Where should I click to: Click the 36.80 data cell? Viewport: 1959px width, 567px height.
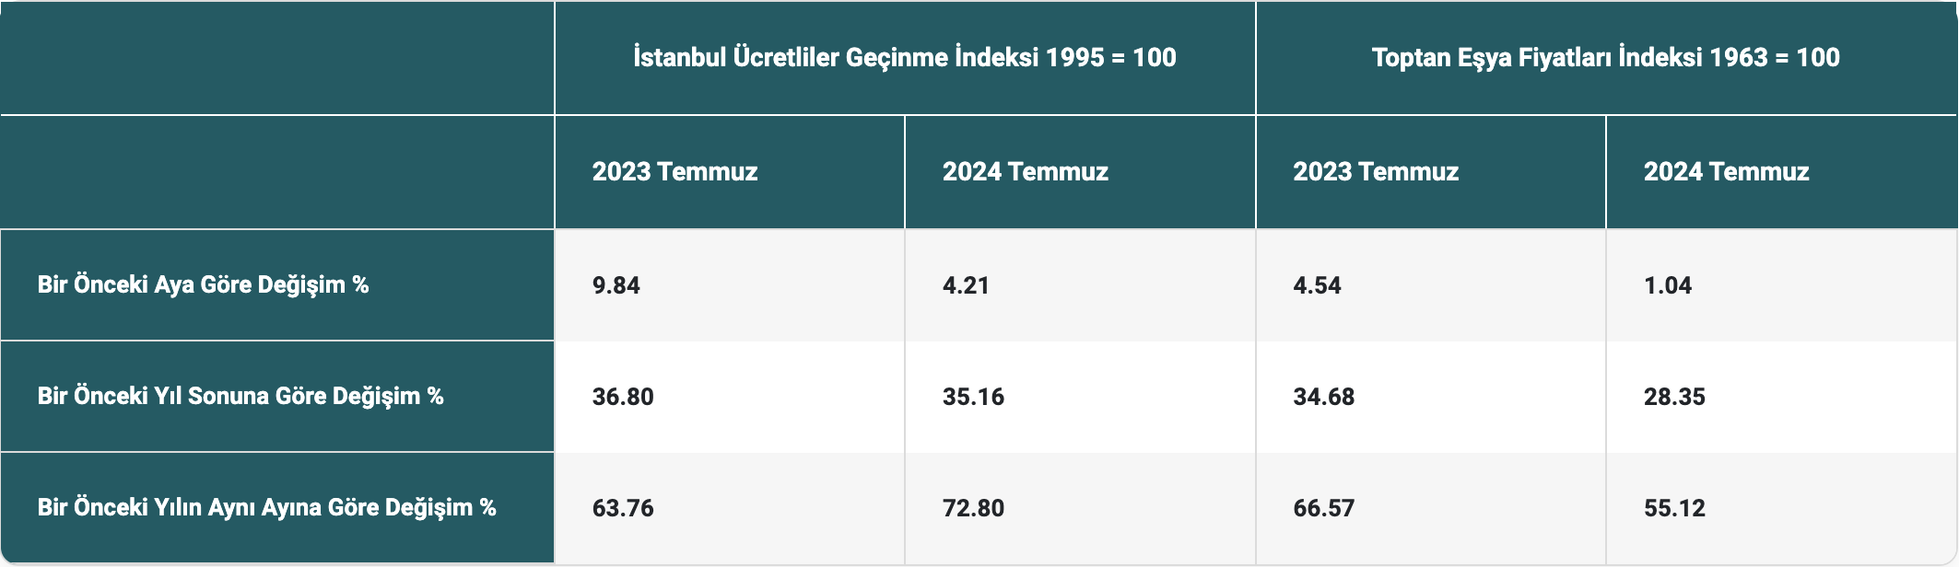(623, 397)
